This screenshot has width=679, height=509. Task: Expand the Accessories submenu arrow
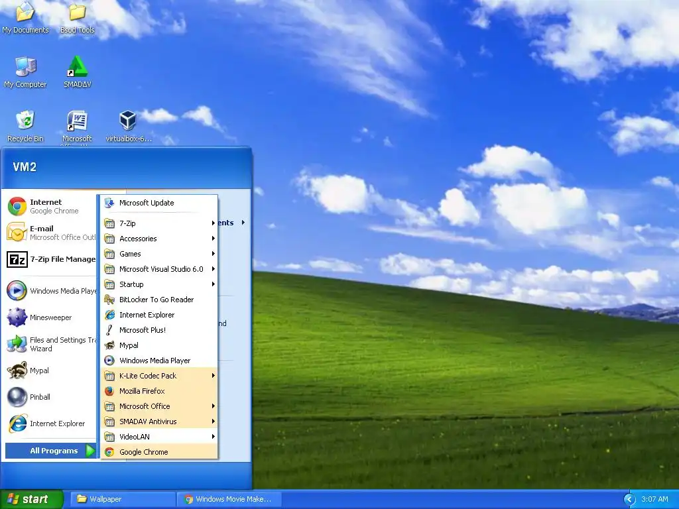coord(213,239)
